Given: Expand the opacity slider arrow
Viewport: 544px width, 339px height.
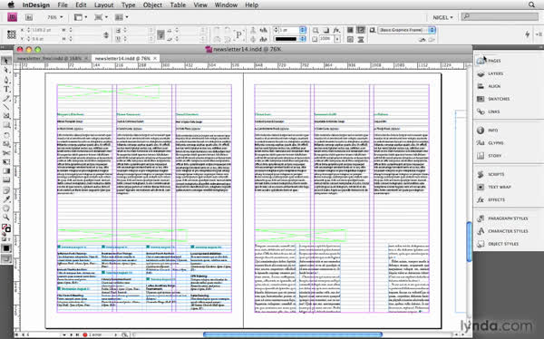Looking at the screenshot, I should (x=337, y=39).
